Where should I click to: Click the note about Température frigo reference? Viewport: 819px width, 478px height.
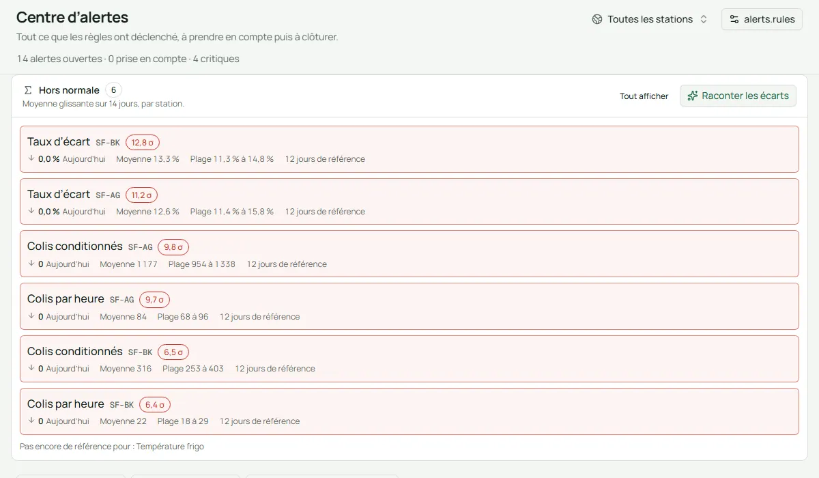tap(112, 447)
